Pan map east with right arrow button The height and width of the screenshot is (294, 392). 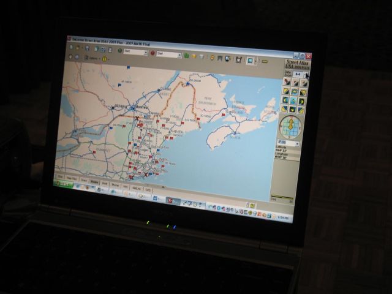[301, 102]
